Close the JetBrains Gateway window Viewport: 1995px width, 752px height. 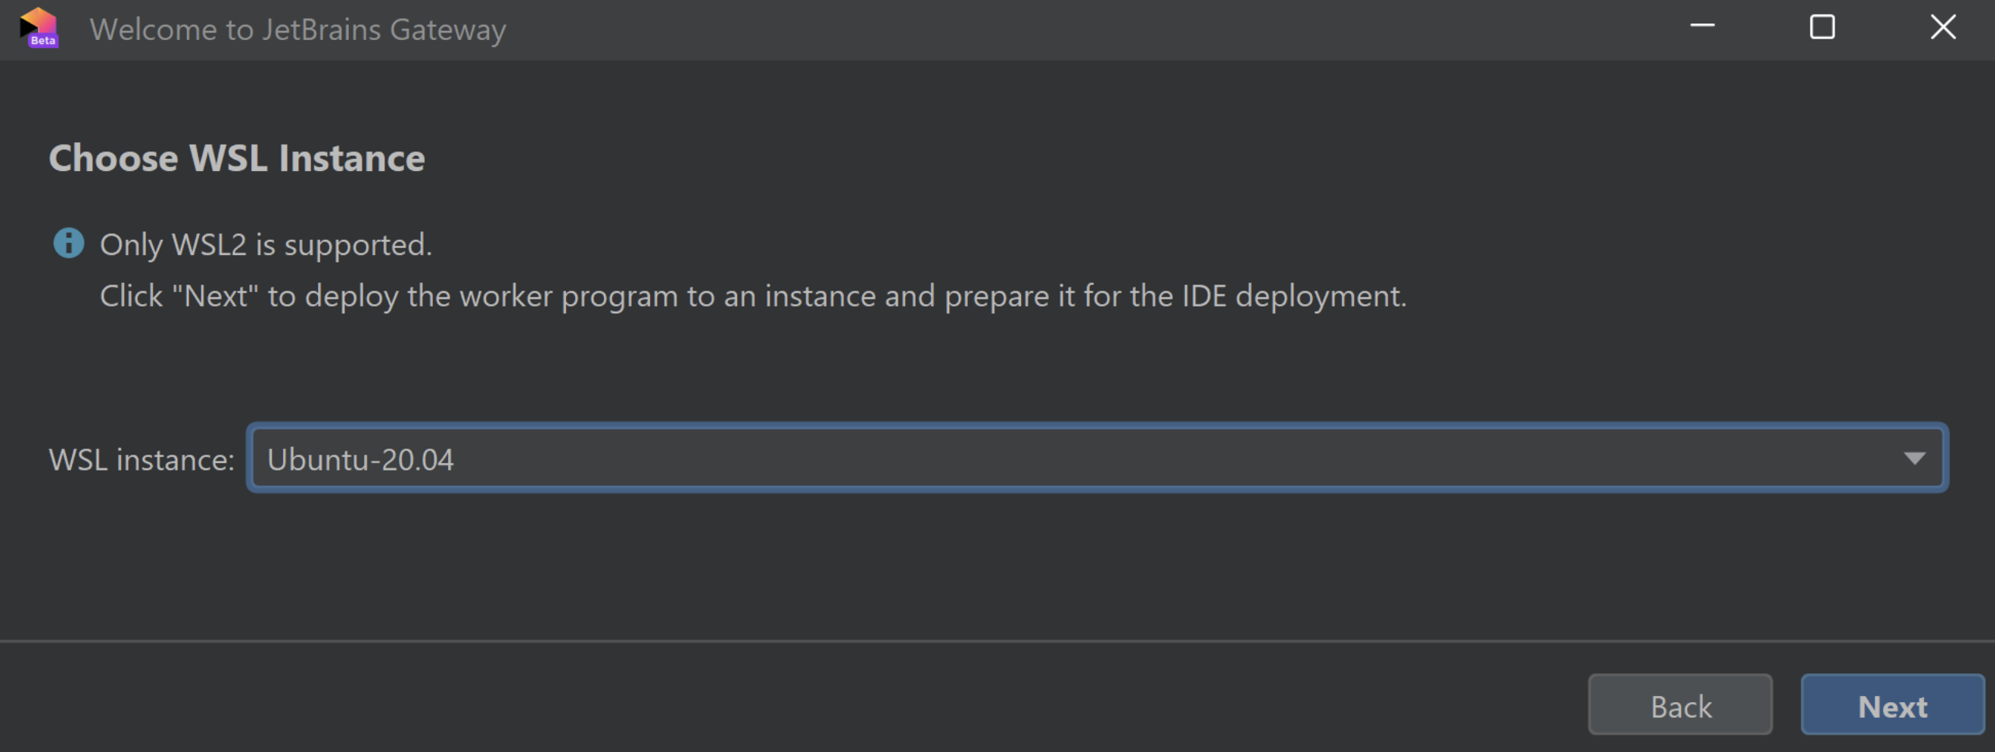tap(1943, 27)
